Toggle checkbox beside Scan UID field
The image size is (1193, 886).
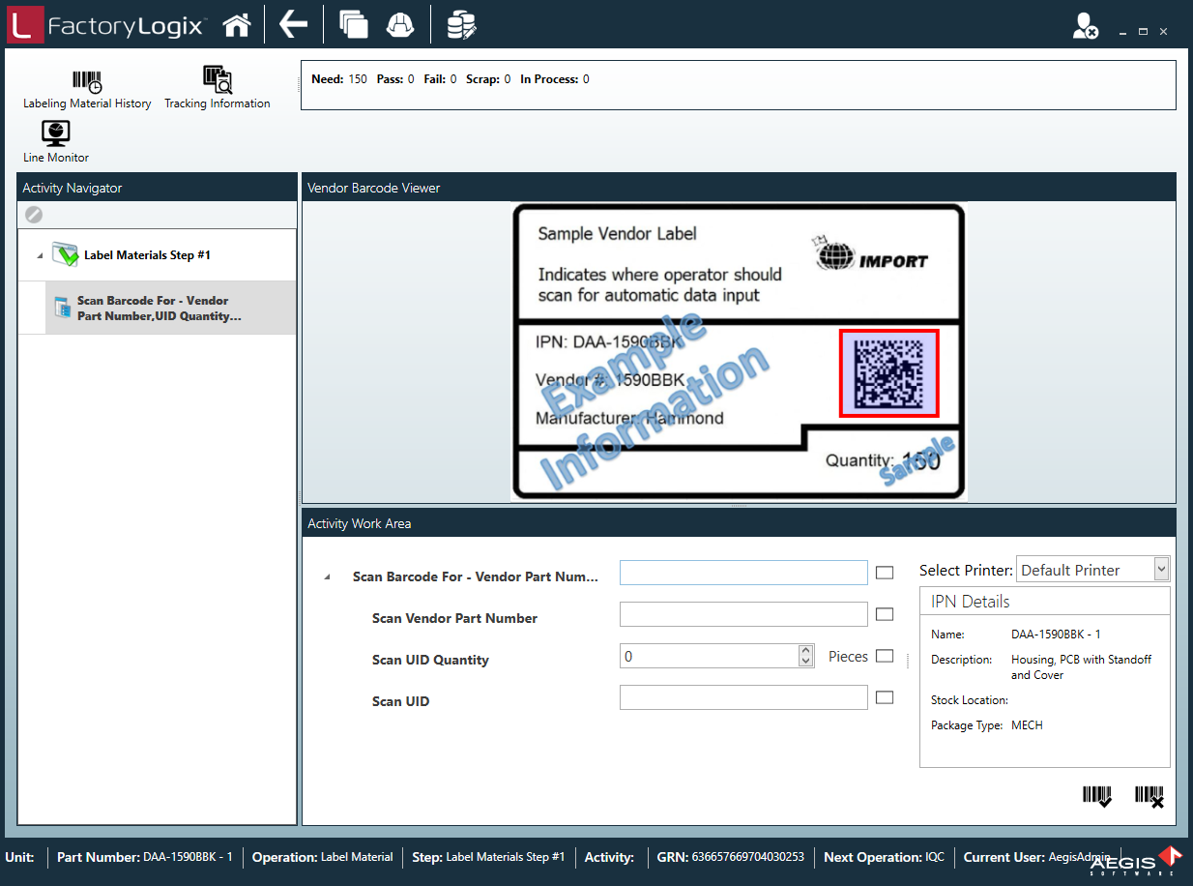coord(884,697)
